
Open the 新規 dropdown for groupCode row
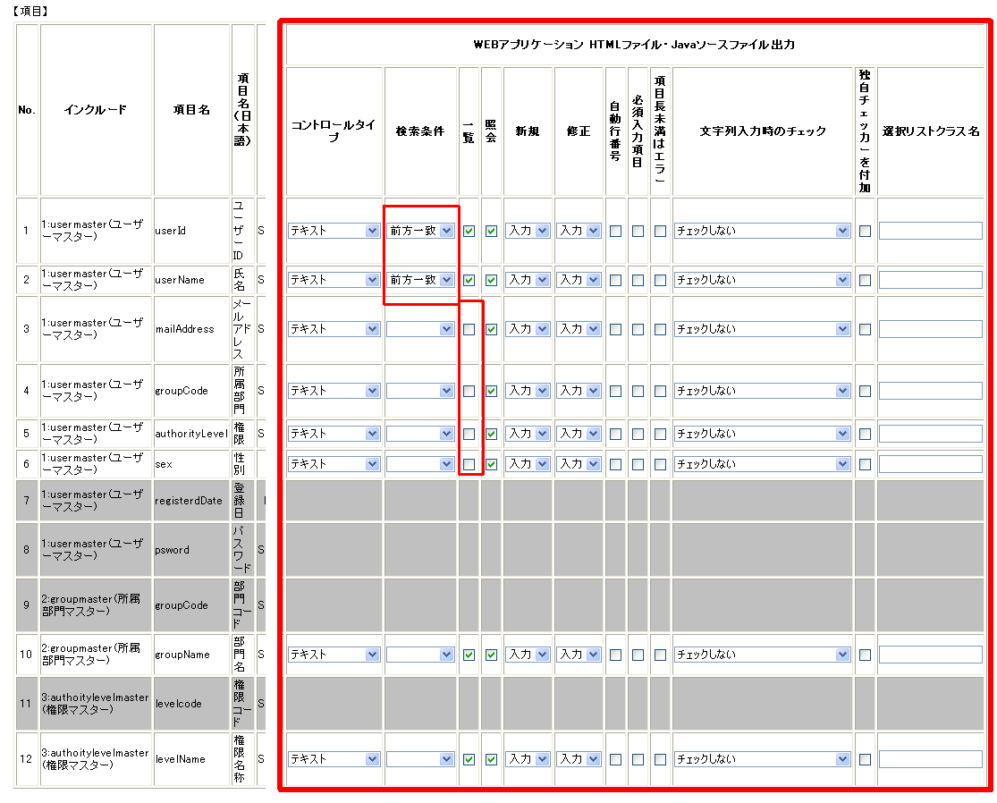coord(528,391)
